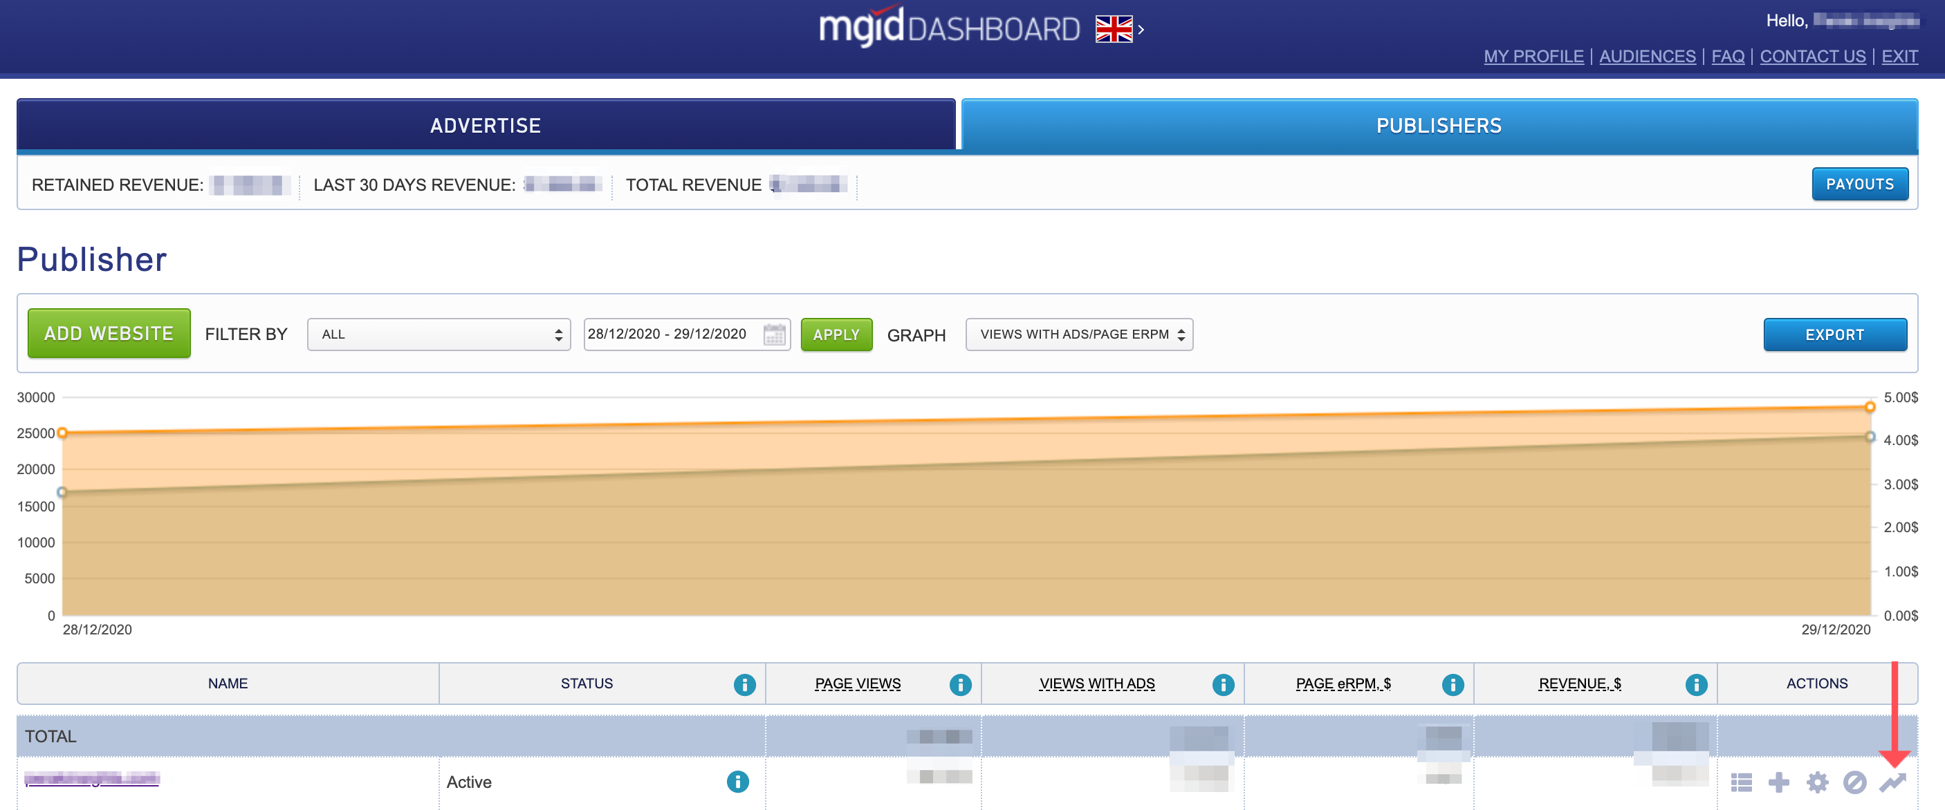Open the Filter By ALL dropdown

coord(438,334)
